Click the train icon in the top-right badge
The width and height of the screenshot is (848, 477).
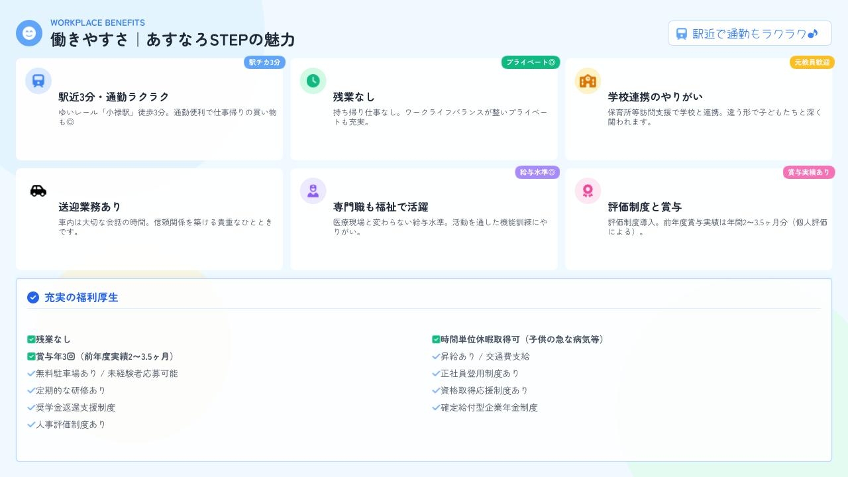682,34
